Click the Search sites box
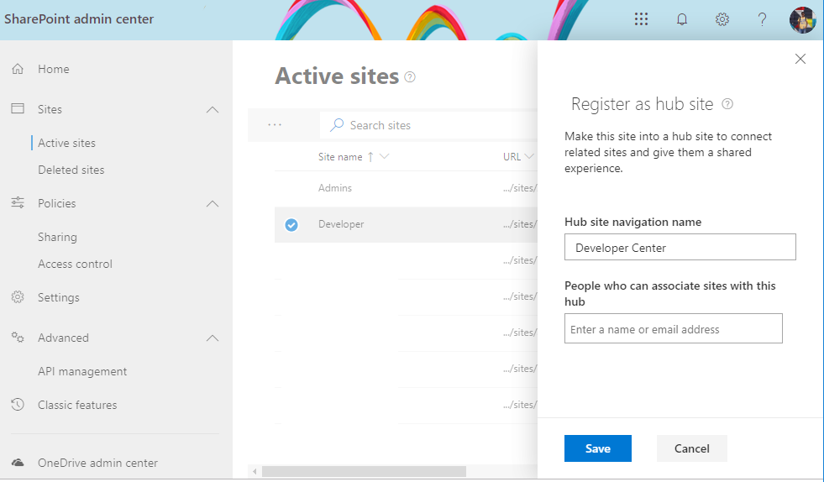The height and width of the screenshot is (482, 824). tap(428, 125)
